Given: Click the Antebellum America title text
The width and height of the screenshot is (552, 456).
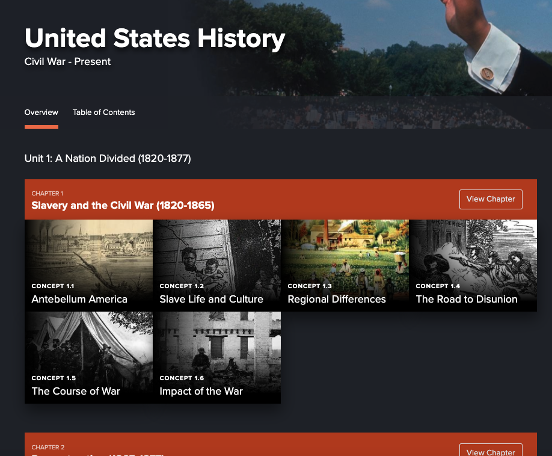Looking at the screenshot, I should (x=79, y=300).
